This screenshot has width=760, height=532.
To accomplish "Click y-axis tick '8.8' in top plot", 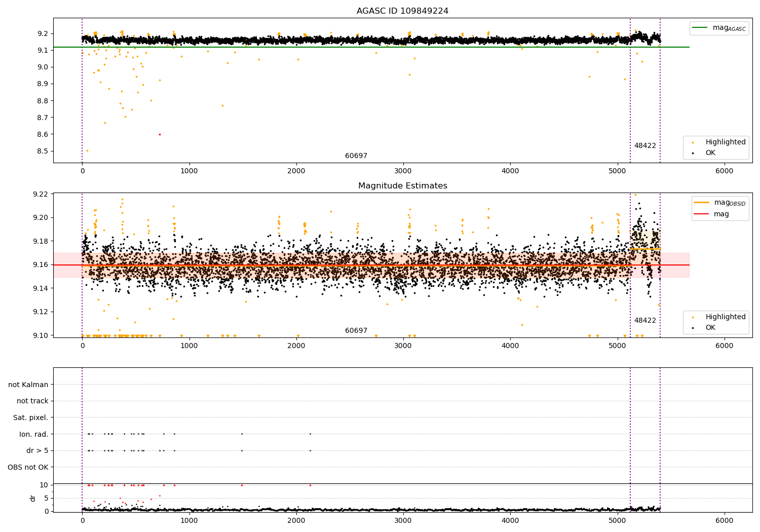I will tap(43, 101).
